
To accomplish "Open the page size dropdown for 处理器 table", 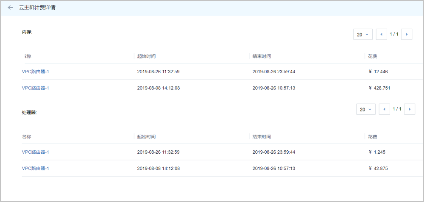I will pyautogui.click(x=365, y=110).
